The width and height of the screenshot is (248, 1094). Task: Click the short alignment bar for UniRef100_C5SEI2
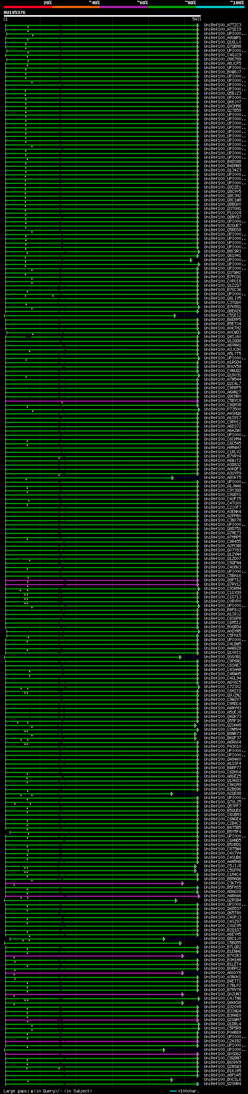[x=90, y=316]
